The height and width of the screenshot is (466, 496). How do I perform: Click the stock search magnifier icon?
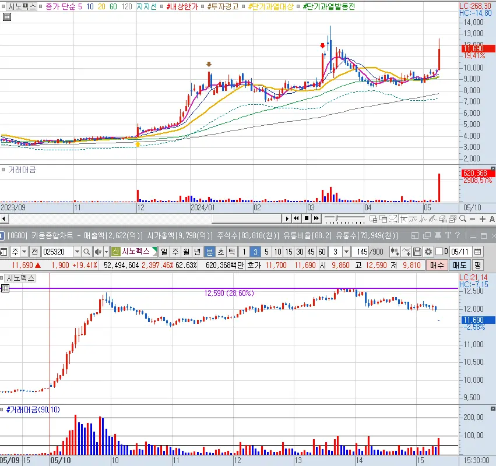click(86, 252)
